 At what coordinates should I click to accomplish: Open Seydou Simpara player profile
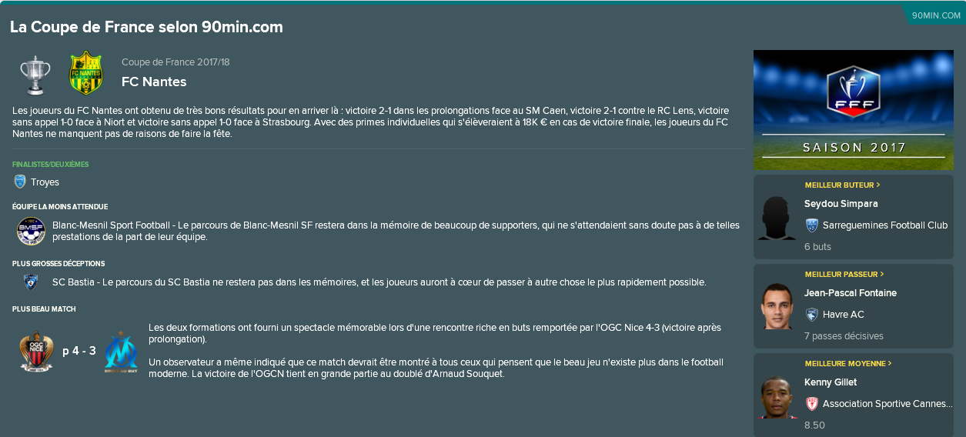841,204
